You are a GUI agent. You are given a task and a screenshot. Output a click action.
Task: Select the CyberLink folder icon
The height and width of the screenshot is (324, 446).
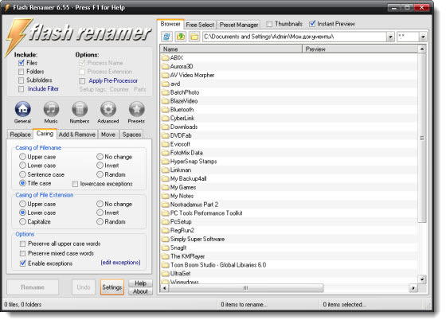pos(166,119)
